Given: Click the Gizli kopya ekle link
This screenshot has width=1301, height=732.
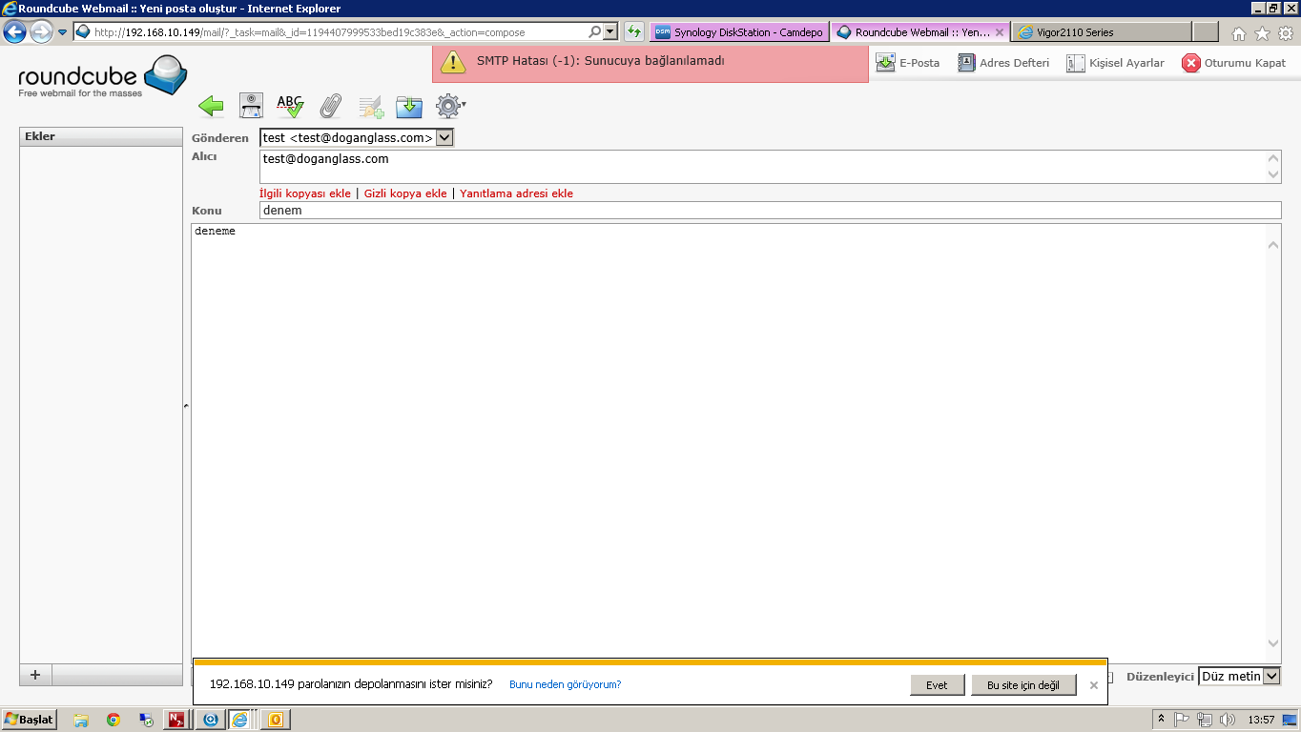Looking at the screenshot, I should click(405, 193).
